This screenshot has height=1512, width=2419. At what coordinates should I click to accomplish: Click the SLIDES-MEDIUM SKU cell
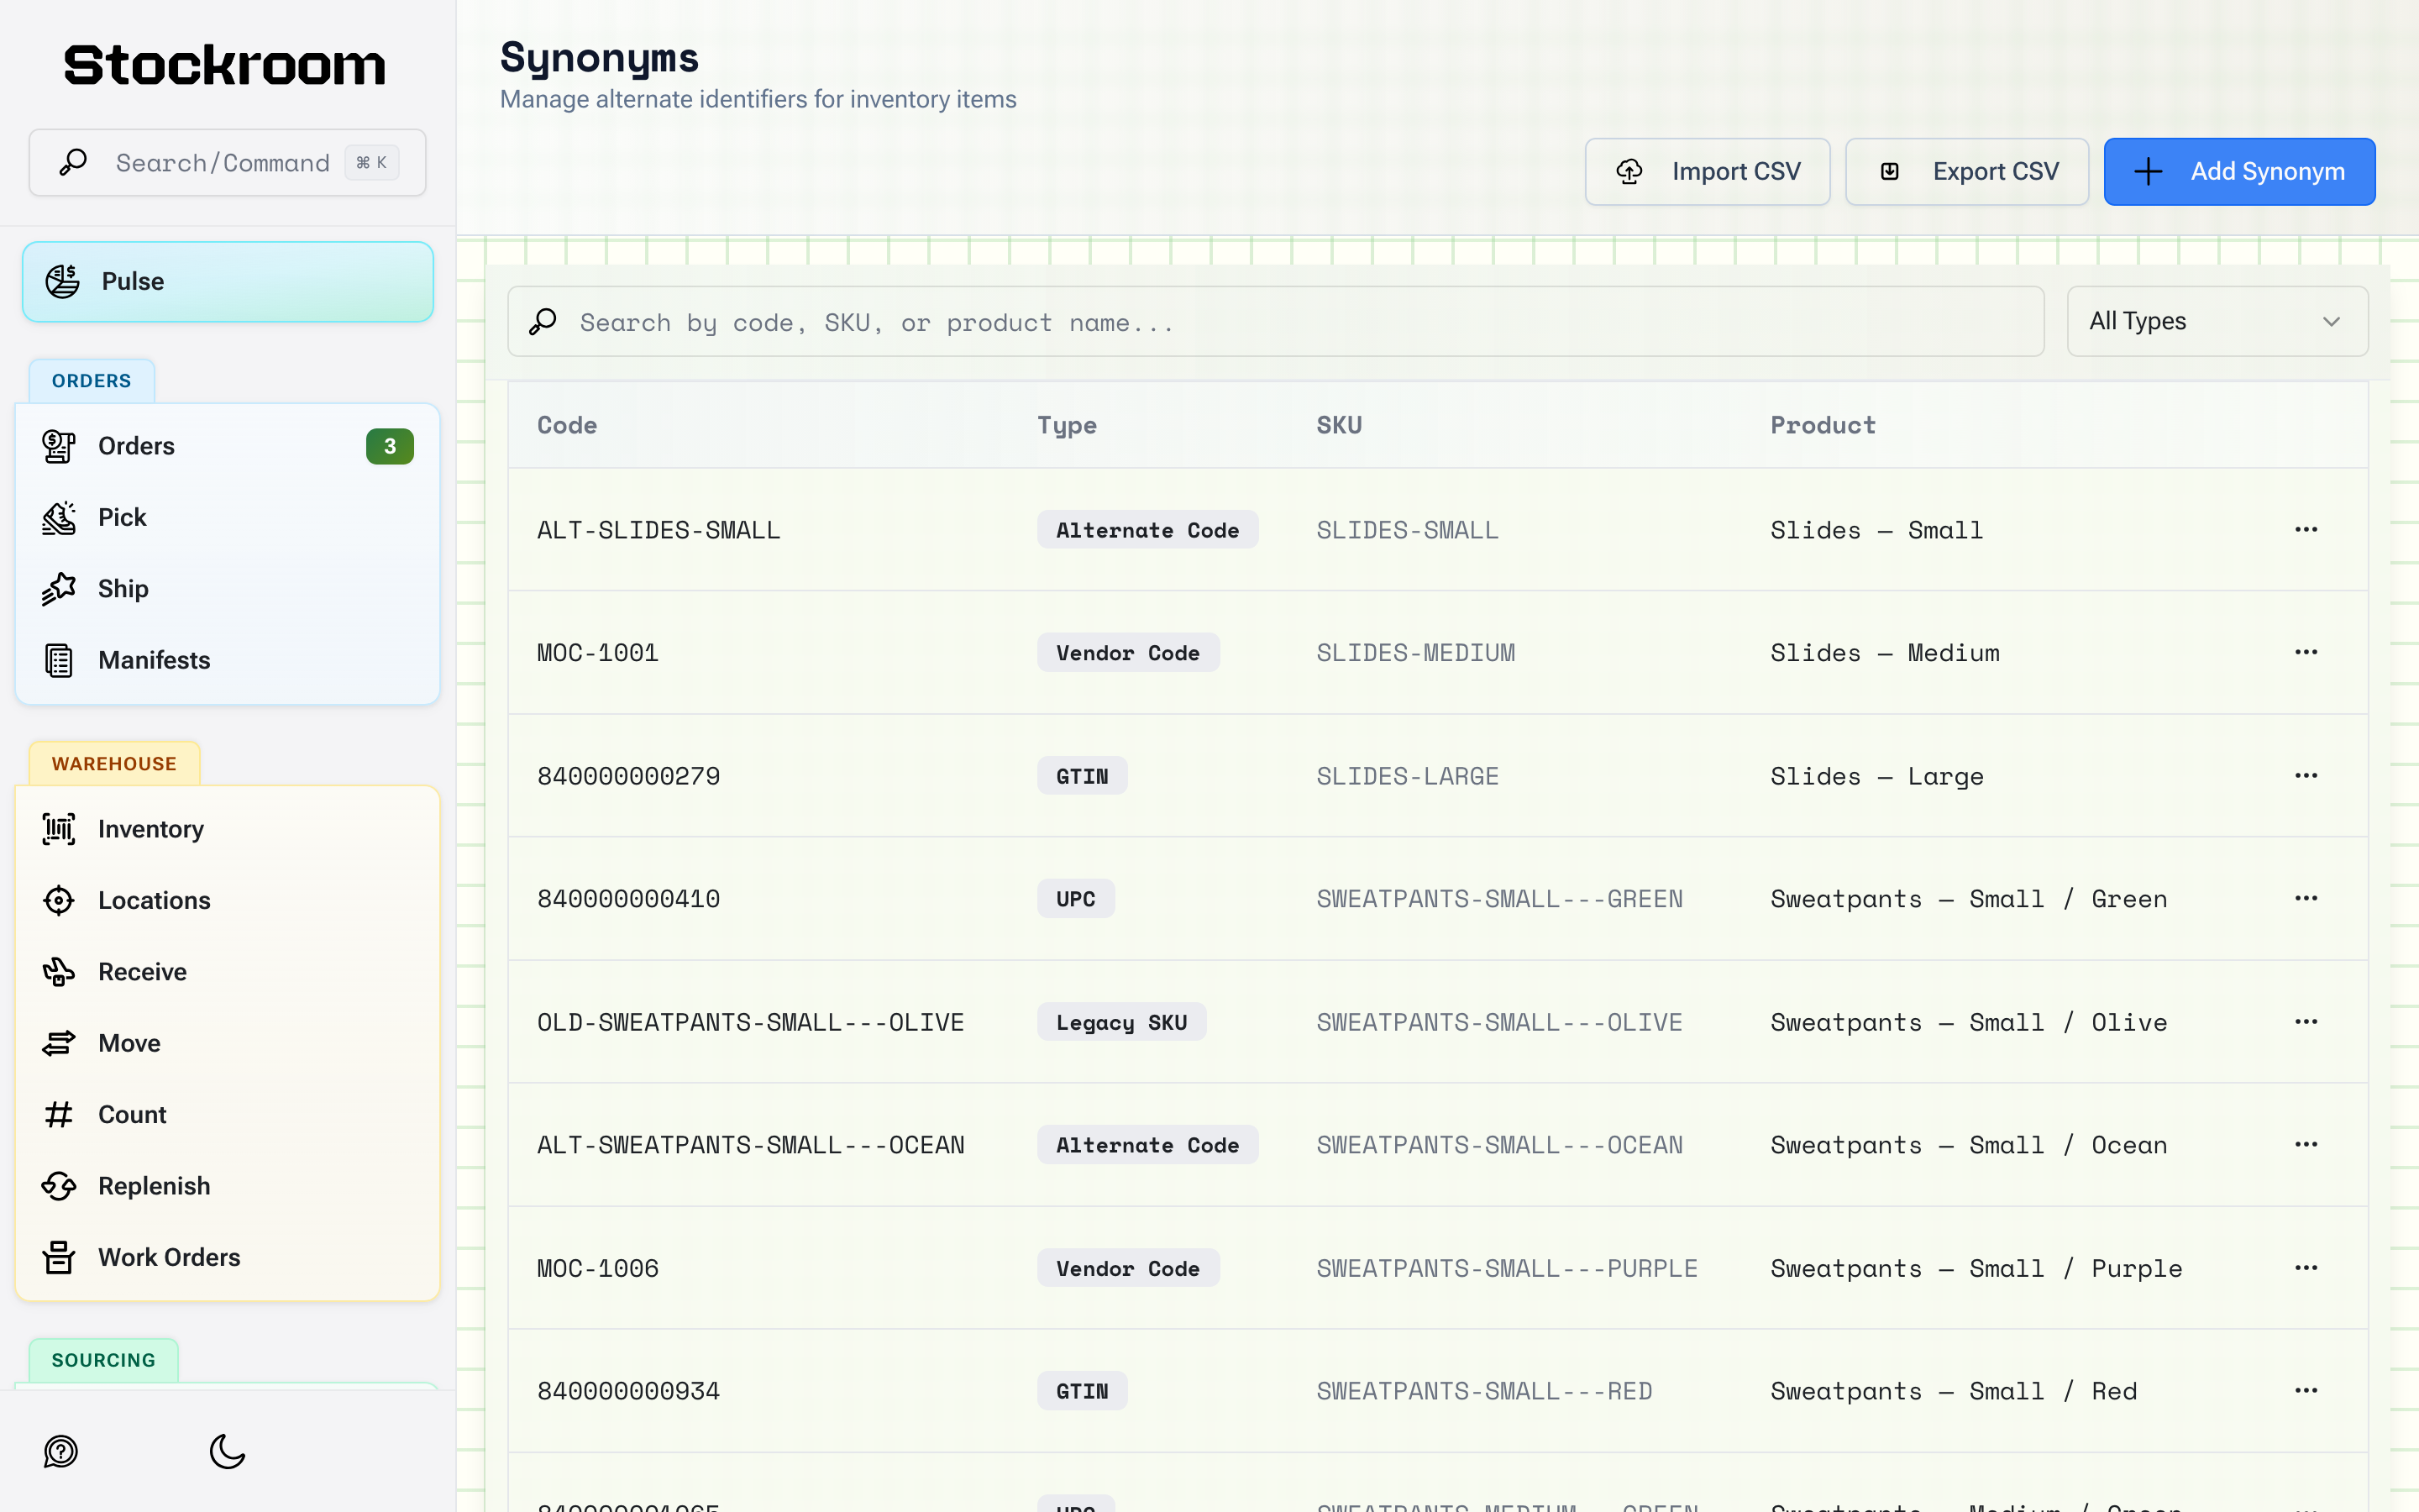click(x=1415, y=653)
